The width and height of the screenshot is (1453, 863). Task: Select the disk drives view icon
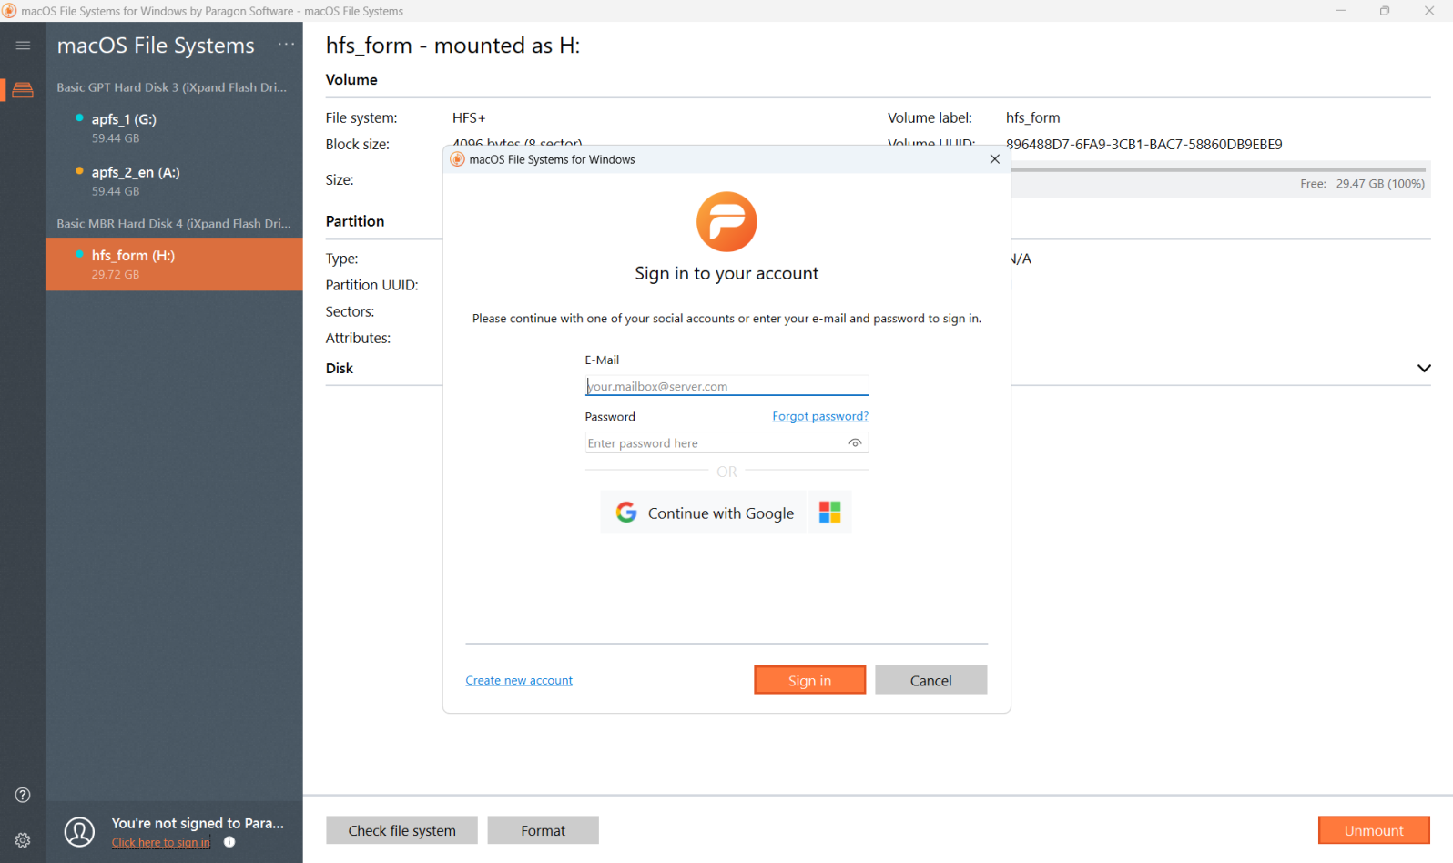tap(23, 90)
